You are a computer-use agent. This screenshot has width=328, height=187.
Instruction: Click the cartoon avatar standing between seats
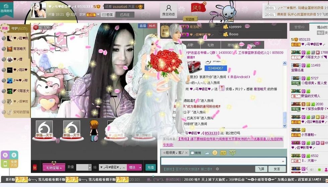94,130
